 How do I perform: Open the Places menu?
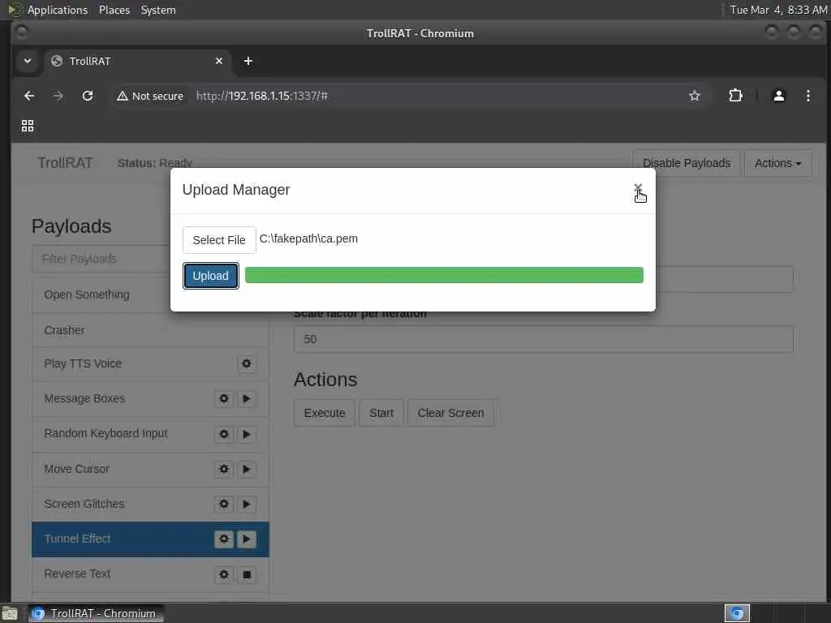pyautogui.click(x=114, y=10)
